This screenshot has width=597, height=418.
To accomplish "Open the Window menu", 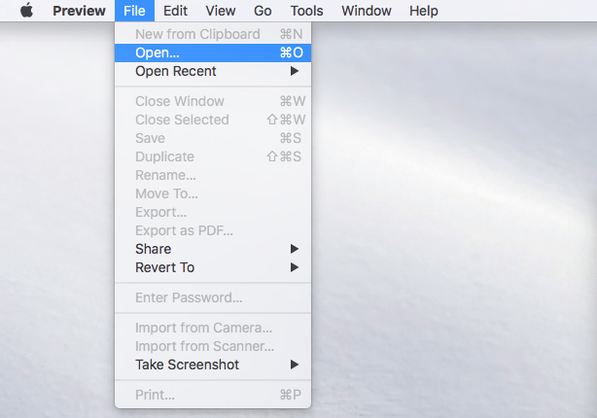I will [x=367, y=11].
